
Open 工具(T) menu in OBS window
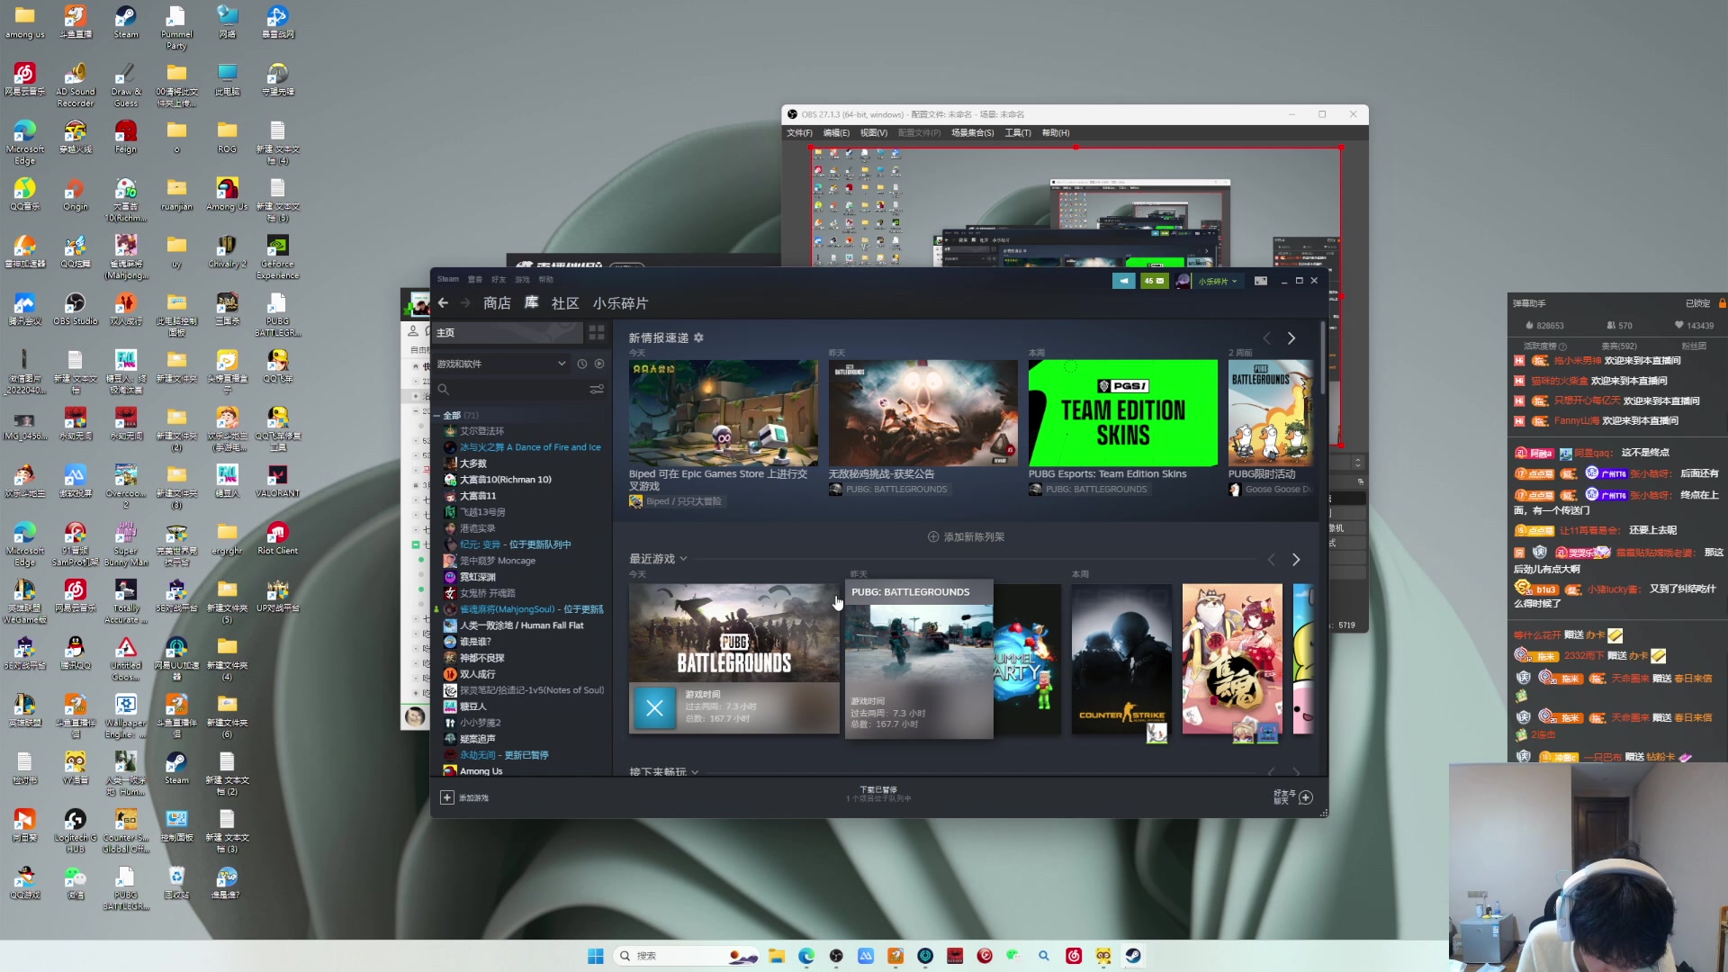[1018, 133]
